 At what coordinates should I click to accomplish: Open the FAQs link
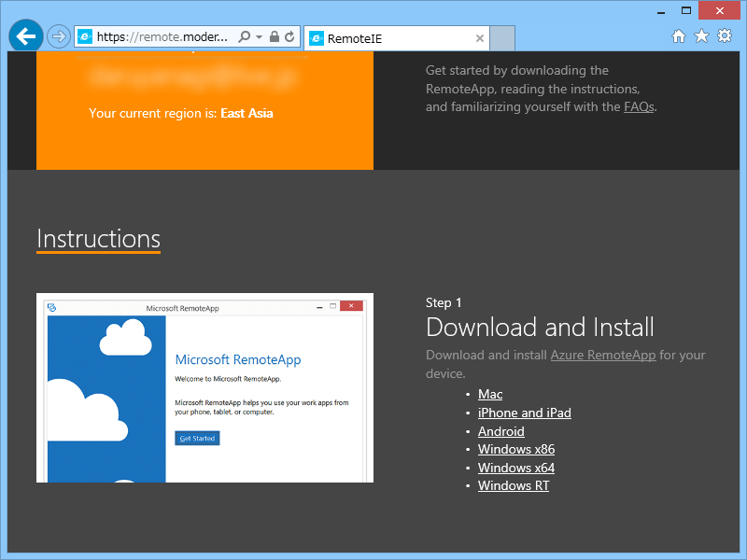tap(639, 106)
